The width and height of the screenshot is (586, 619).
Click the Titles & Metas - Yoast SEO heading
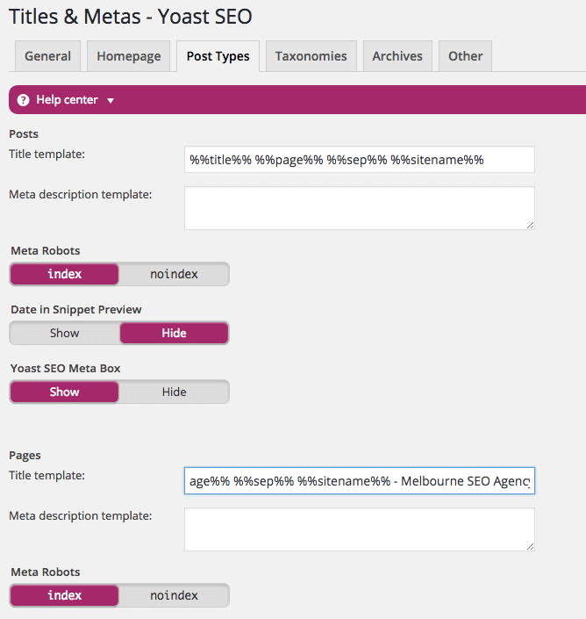pyautogui.click(x=131, y=17)
